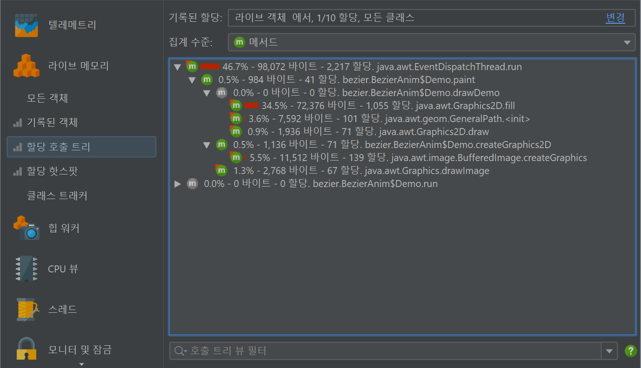Open the 라이브 메모리 blocks icon

(x=26, y=65)
